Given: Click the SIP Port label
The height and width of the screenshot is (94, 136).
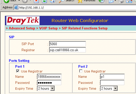Looking at the screenshot, I should [28, 44].
